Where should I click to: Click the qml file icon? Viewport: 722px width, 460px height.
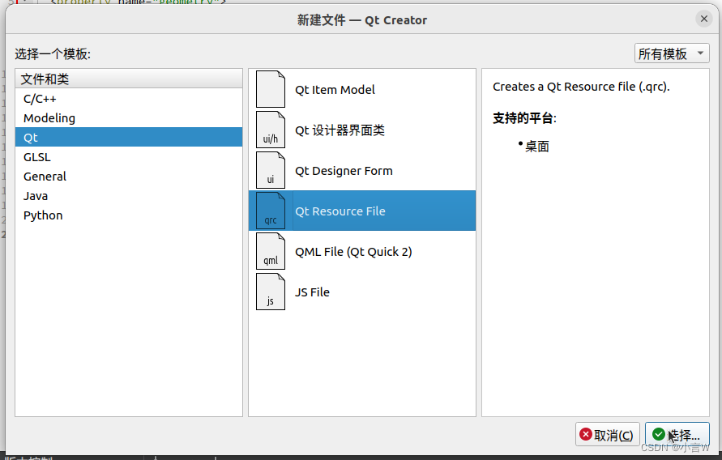tap(271, 251)
